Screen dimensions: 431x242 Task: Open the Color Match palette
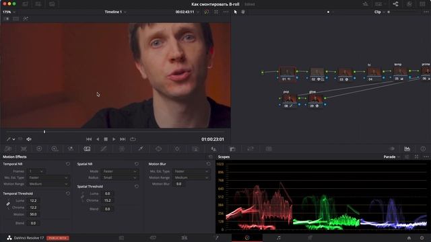pos(24,149)
